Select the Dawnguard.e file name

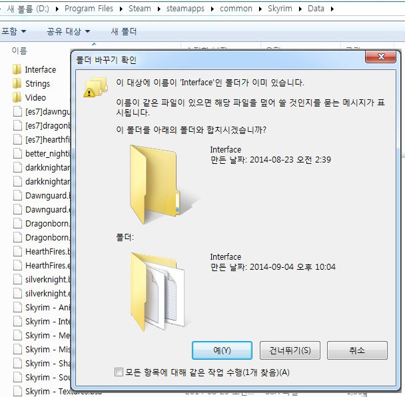pyautogui.click(x=48, y=209)
